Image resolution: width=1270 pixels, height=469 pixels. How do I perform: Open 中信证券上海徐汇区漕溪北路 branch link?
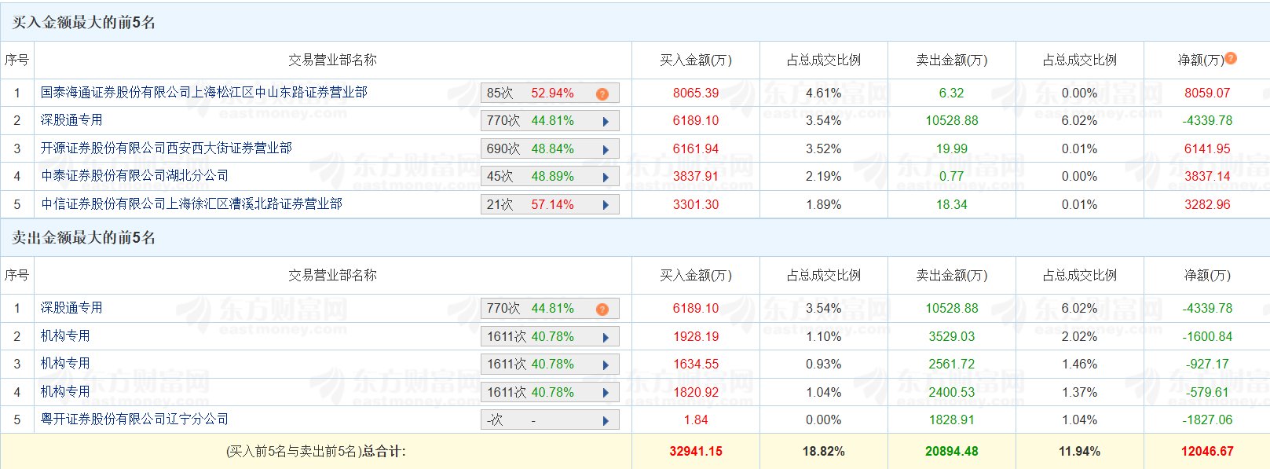click(192, 204)
